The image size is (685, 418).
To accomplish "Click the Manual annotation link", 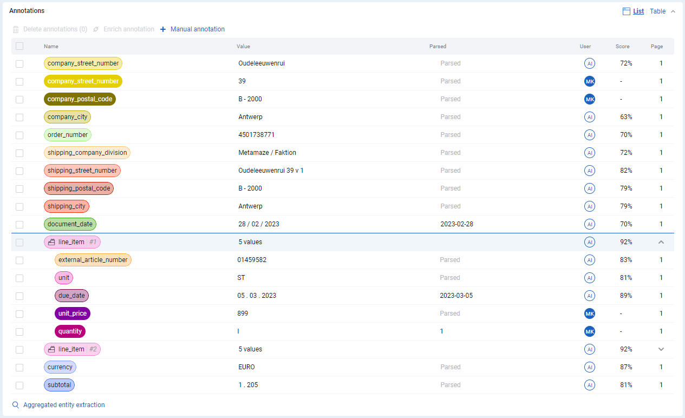I will 198,29.
